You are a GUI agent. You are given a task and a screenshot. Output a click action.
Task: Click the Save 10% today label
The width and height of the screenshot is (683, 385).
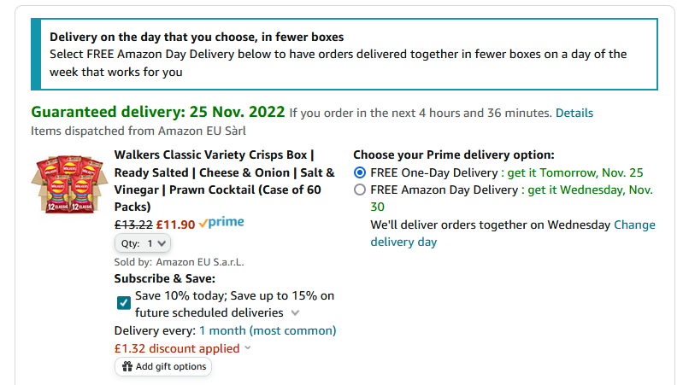pos(234,304)
